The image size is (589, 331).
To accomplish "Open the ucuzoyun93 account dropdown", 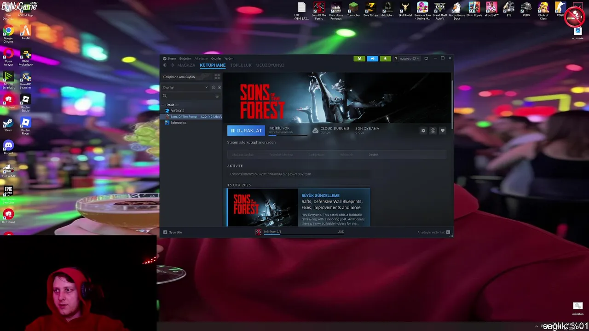I will [x=409, y=58].
